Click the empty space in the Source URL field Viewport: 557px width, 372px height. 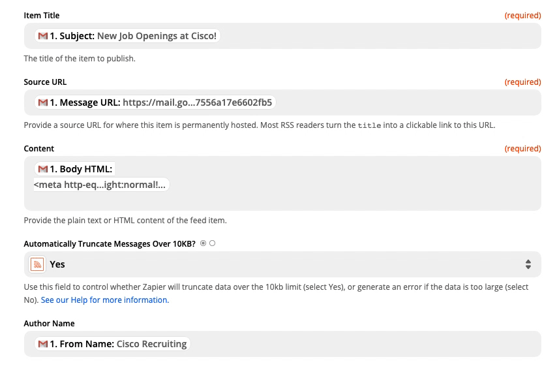click(408, 102)
